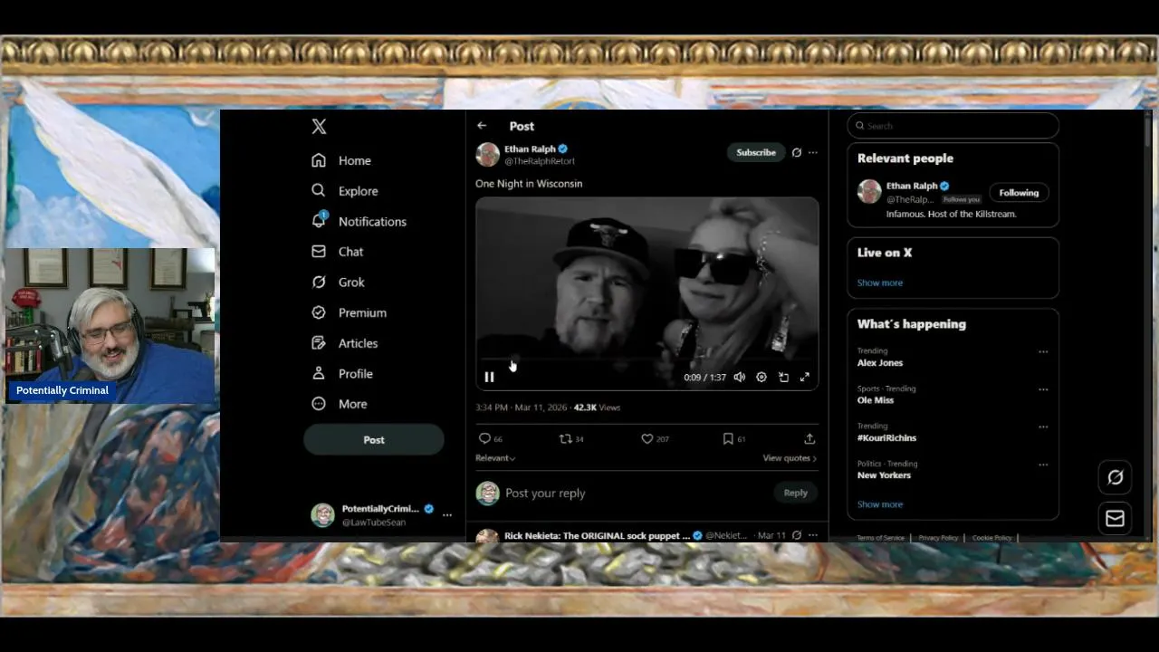The height and width of the screenshot is (652, 1159).
Task: Click the 3:34 PM Mar 11, 2026 timestamp
Action: 520,407
